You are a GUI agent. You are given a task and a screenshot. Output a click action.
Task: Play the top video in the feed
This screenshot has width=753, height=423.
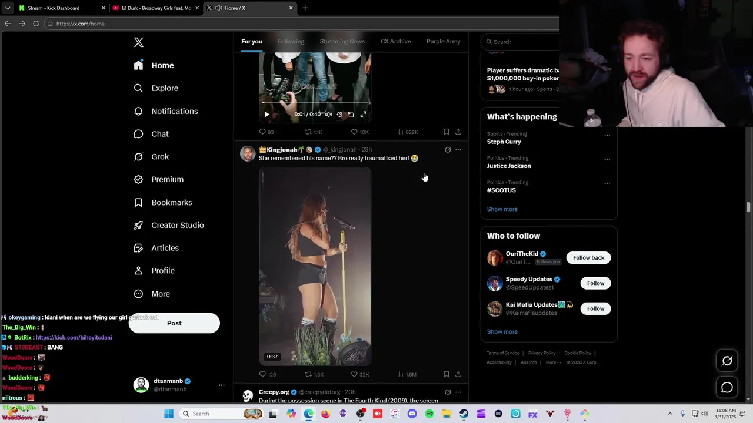coord(266,115)
